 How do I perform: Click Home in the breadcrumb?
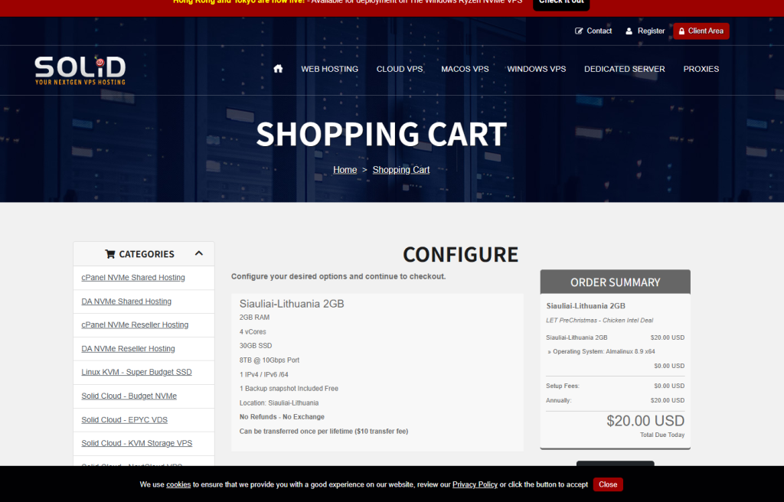(x=345, y=170)
